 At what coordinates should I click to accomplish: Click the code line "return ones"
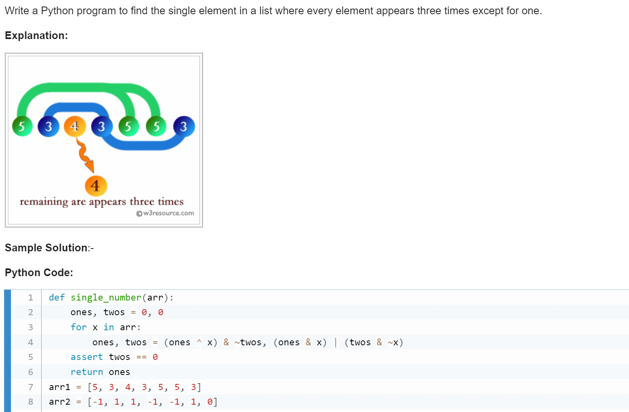[100, 372]
